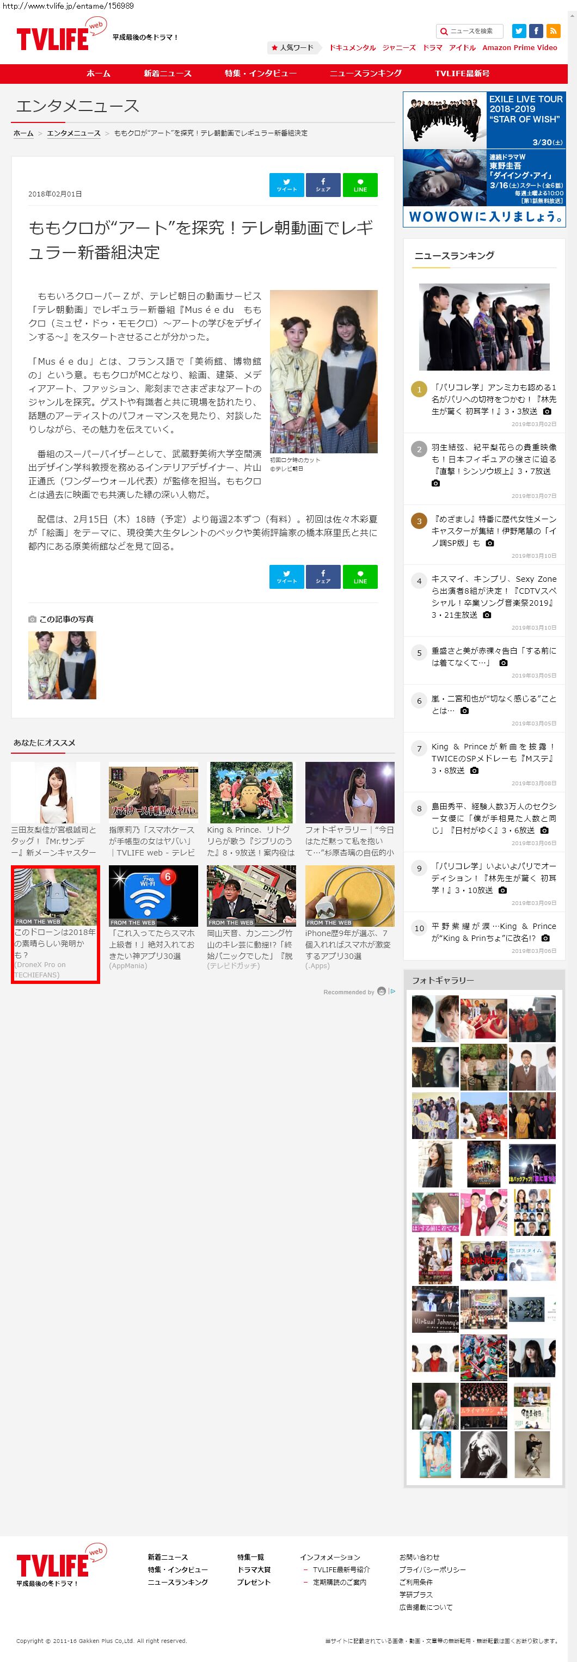This screenshot has width=577, height=1662.
Task: Click the エンタメニュース breadcrumb link
Action: click(73, 133)
